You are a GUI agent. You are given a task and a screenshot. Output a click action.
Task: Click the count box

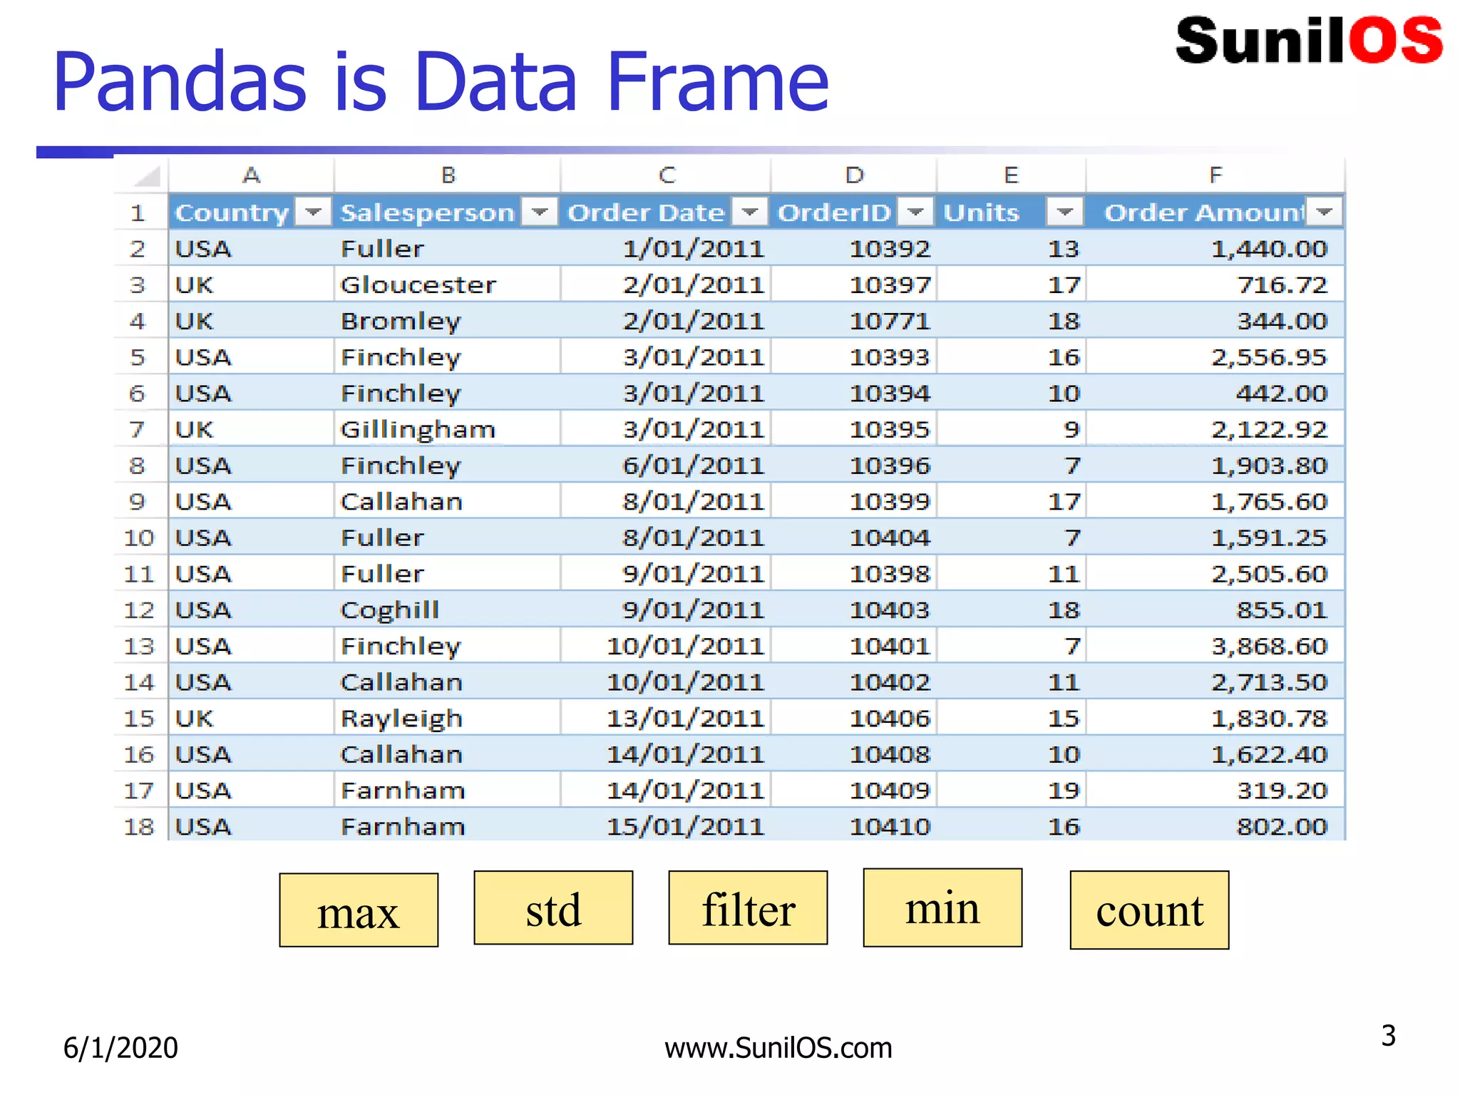1149,910
